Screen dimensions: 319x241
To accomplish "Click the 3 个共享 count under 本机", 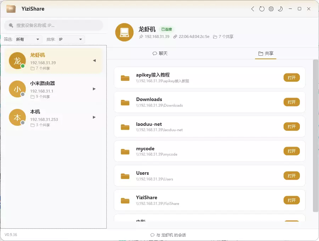I will tap(40, 125).
